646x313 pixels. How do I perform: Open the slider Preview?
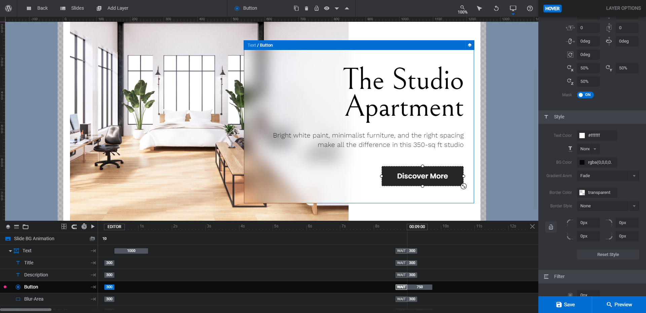click(619, 305)
